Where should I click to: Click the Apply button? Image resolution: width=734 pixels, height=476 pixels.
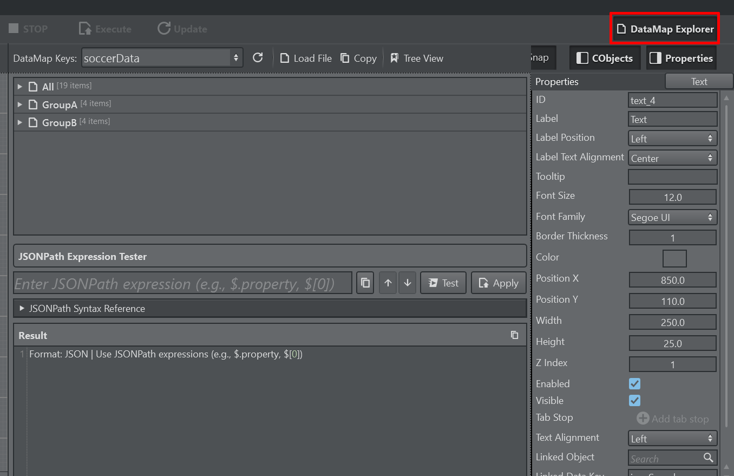tap(499, 283)
